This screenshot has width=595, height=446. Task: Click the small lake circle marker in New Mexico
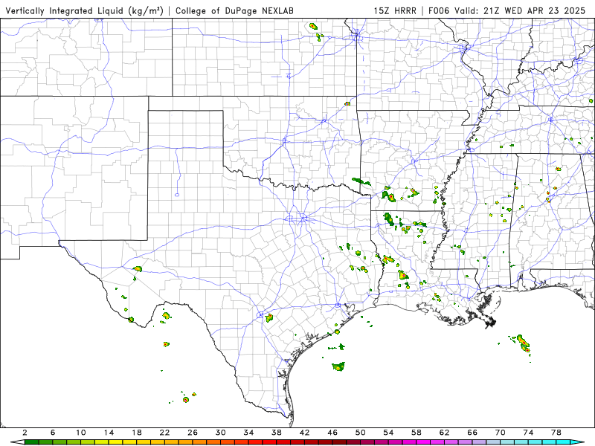[x=177, y=195]
